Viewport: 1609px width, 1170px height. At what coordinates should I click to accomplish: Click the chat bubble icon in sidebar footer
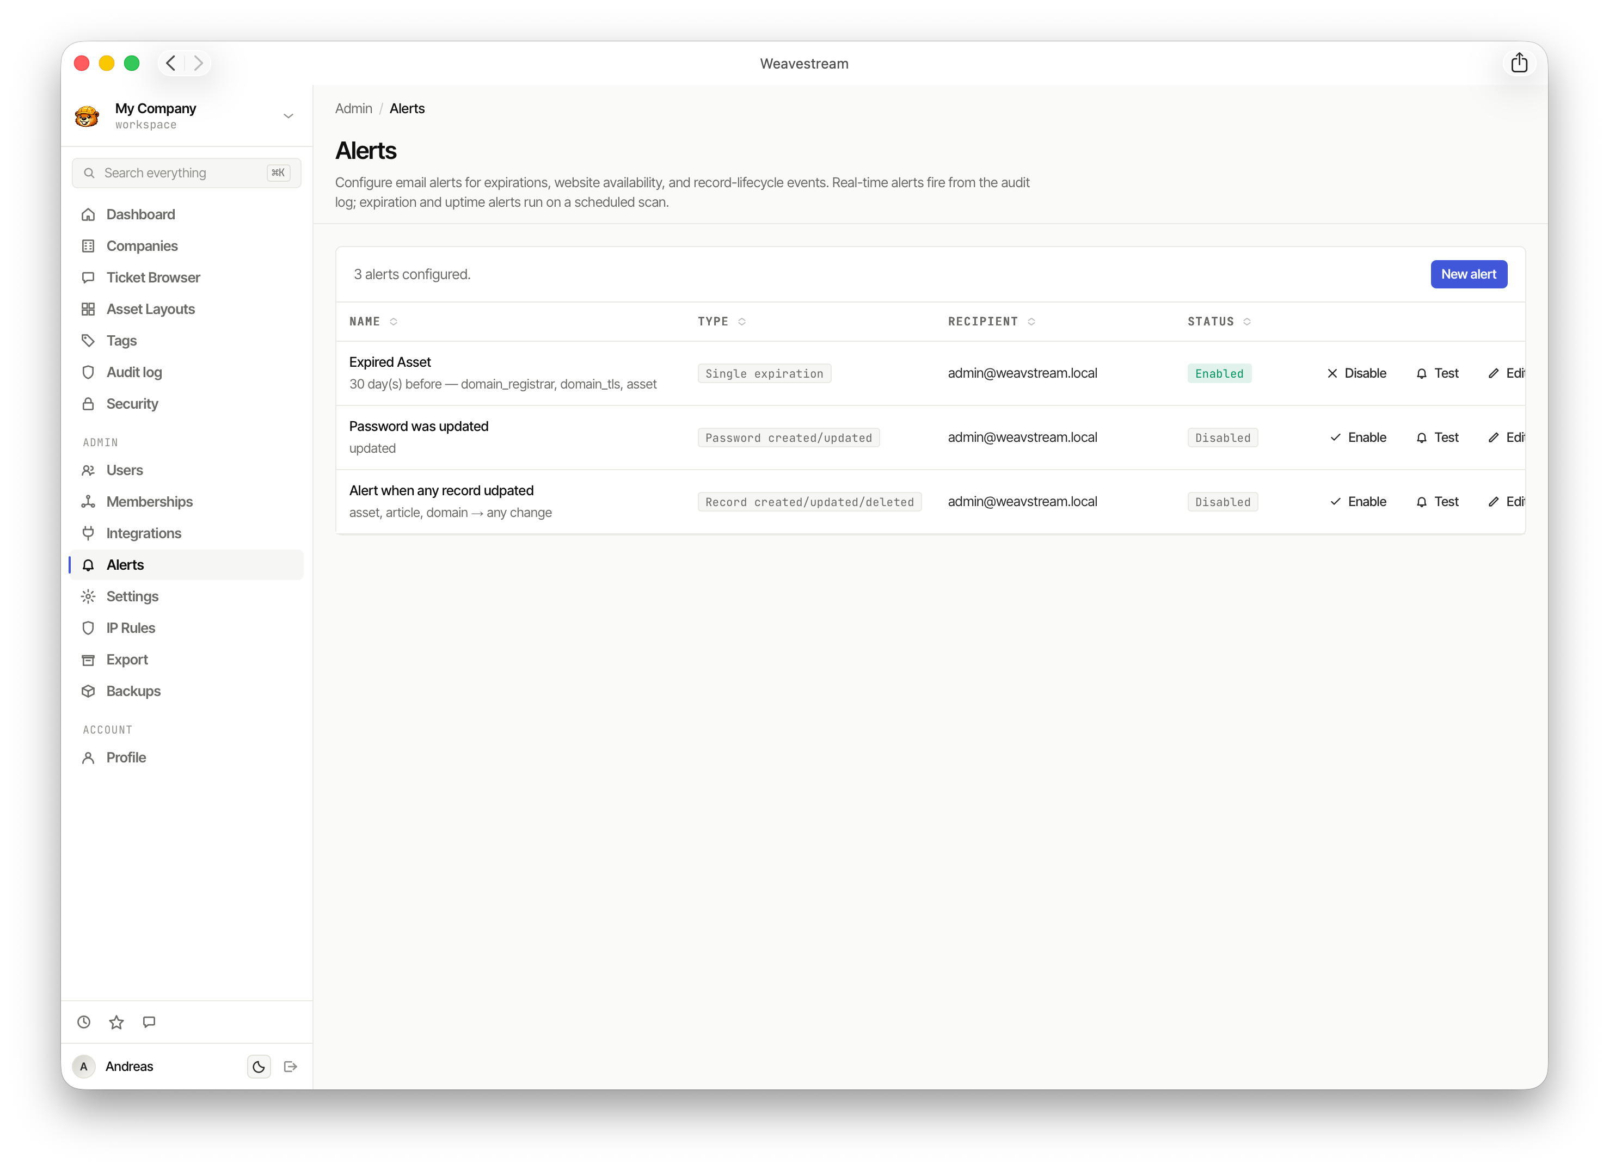tap(149, 1022)
